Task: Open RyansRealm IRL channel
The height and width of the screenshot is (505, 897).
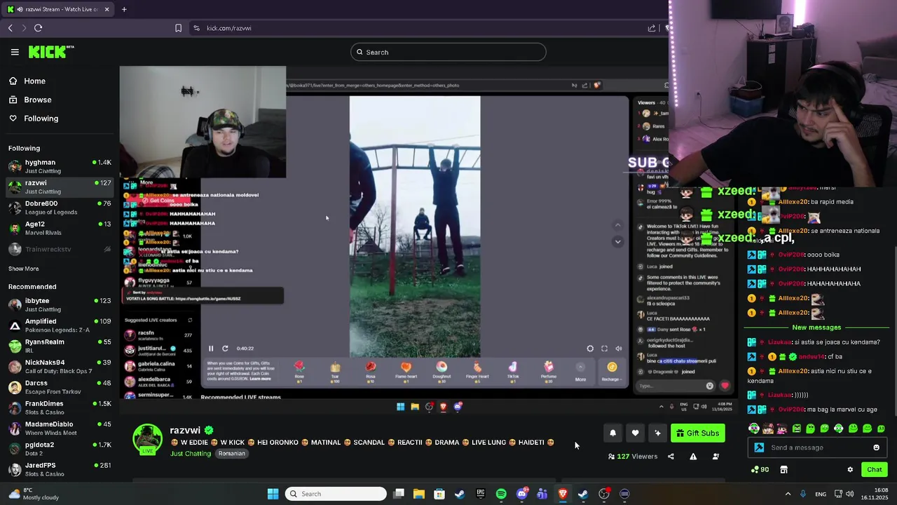Action: coord(60,346)
